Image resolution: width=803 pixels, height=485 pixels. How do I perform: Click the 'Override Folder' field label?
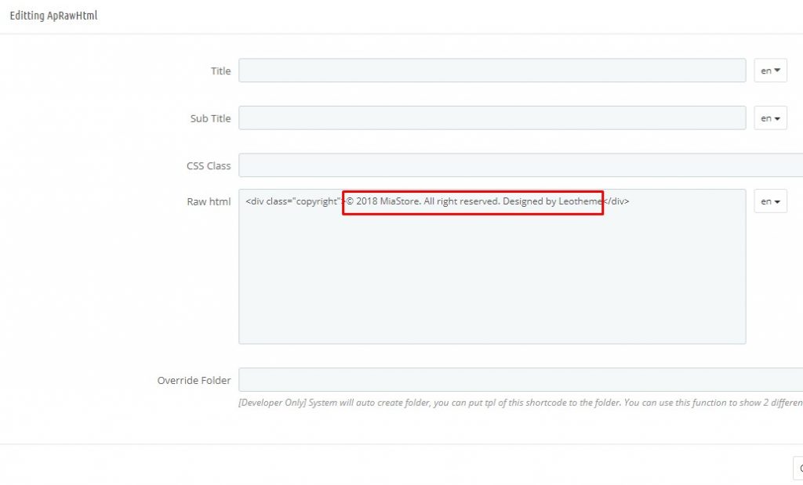click(194, 380)
